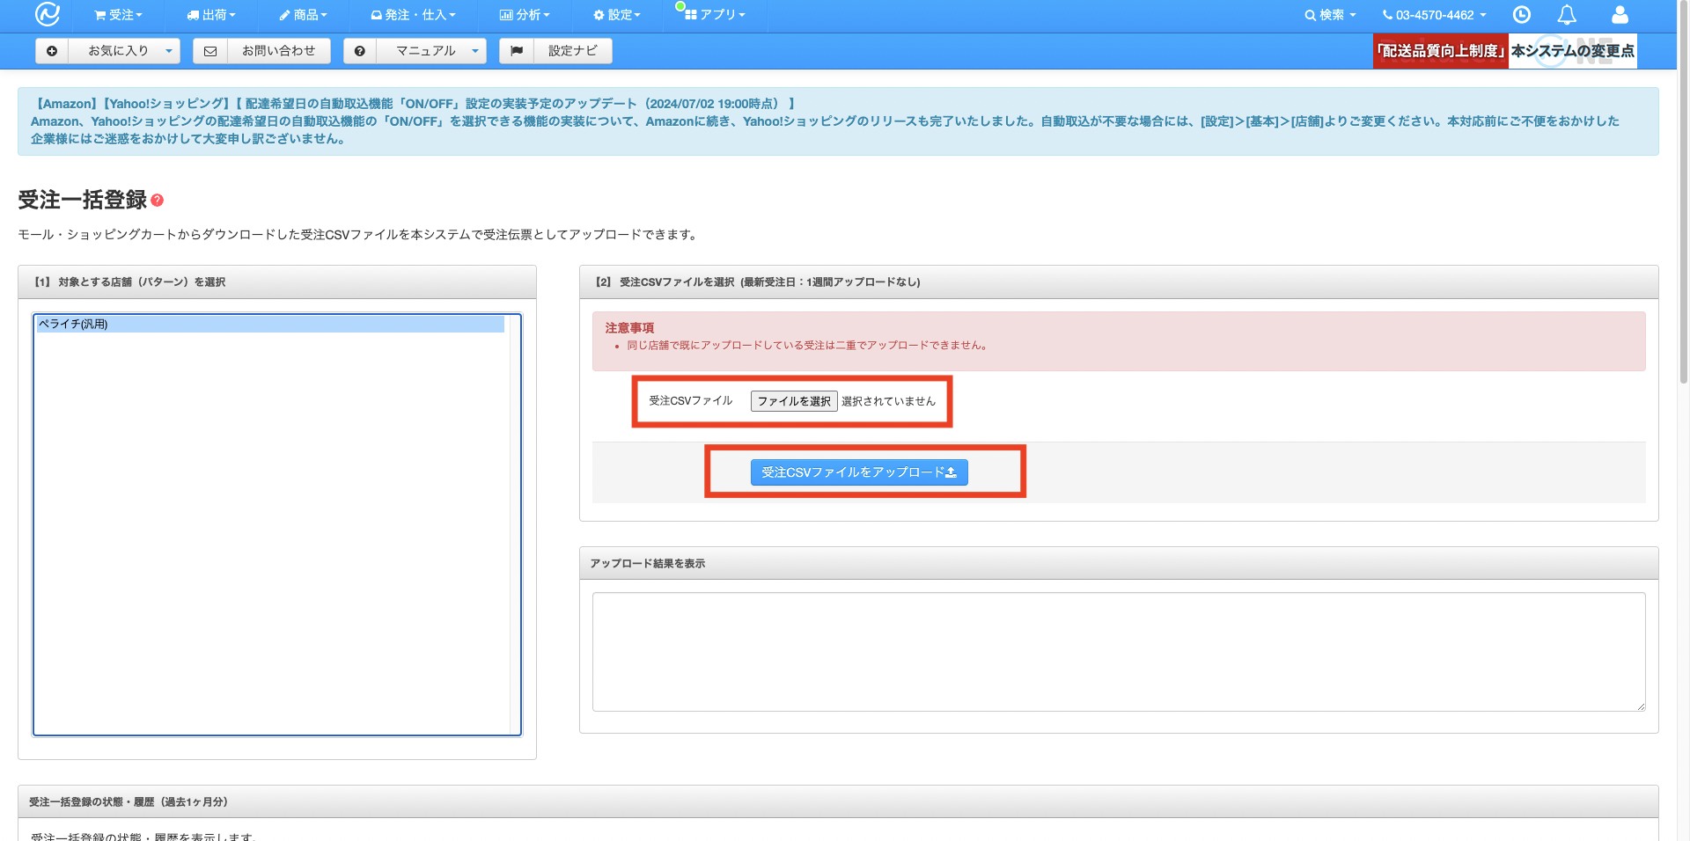The width and height of the screenshot is (1690, 841).
Task: Click the お問い合わせ button
Action: pos(279,51)
